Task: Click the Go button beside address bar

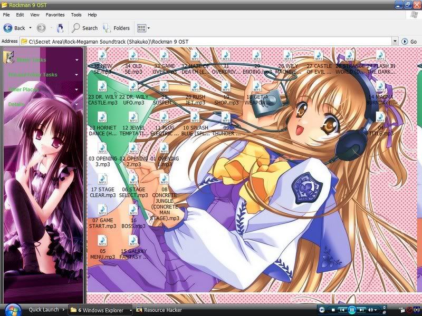Action: pos(409,42)
